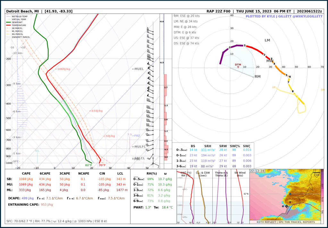
Task: Click the 8 km point on hodograph
Action: click(x=292, y=91)
